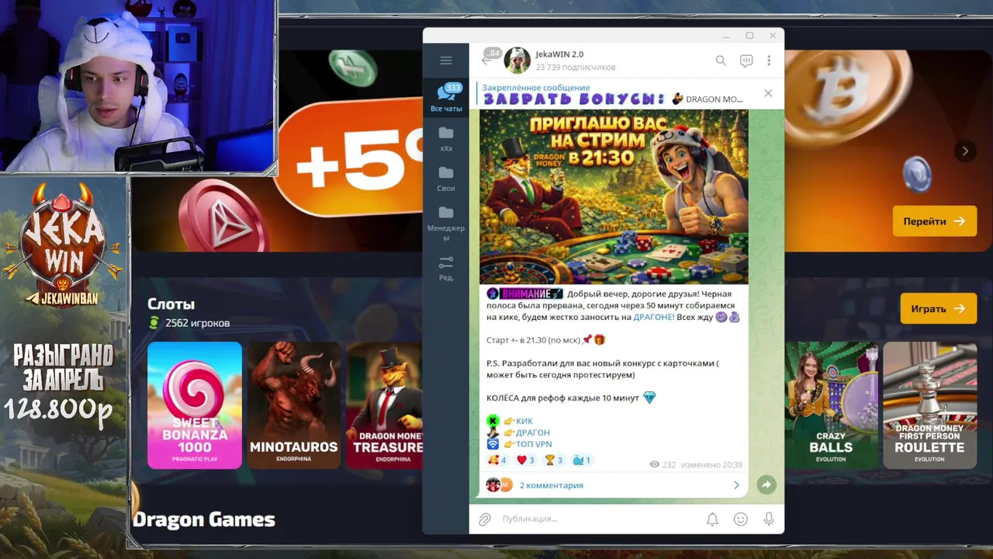Image resolution: width=993 pixels, height=559 pixels.
Task: Open the xXx chat folder
Action: tap(446, 138)
